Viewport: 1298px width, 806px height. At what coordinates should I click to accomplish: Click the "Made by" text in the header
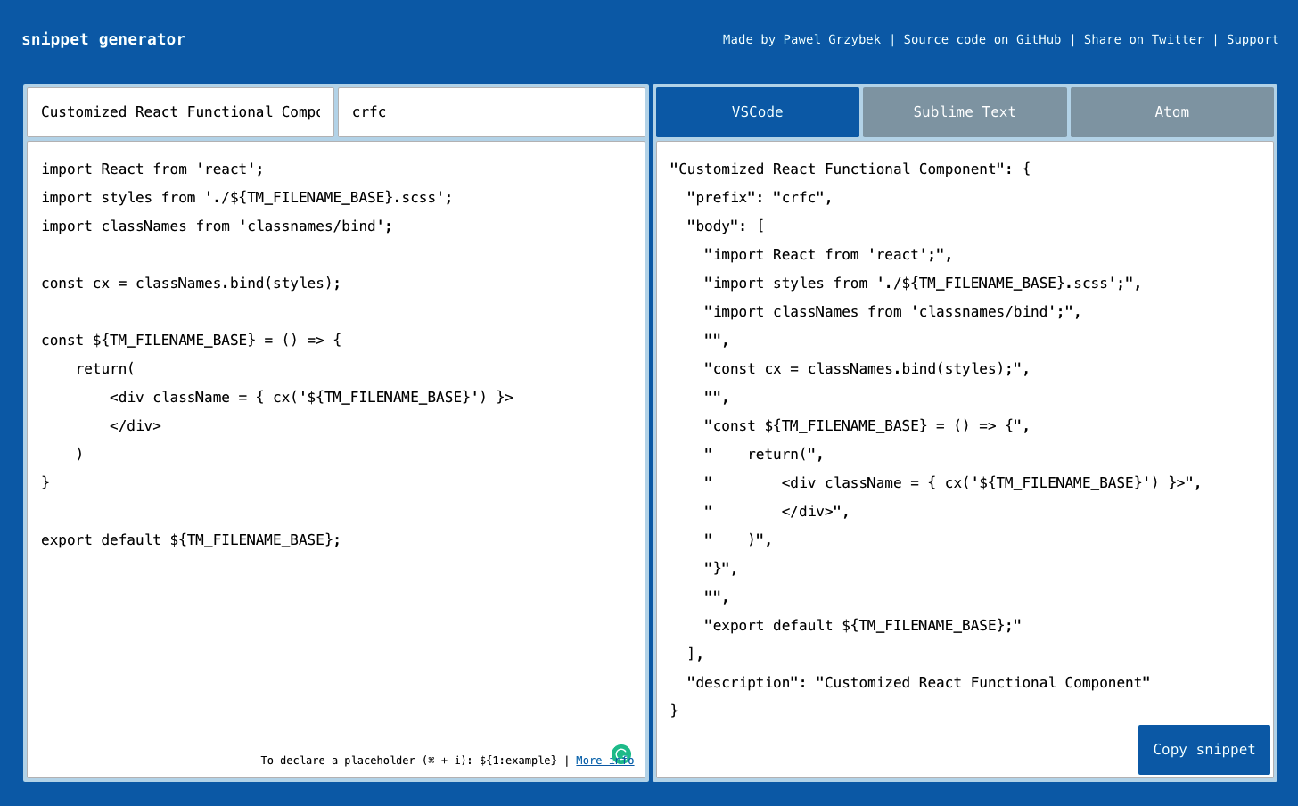[749, 39]
